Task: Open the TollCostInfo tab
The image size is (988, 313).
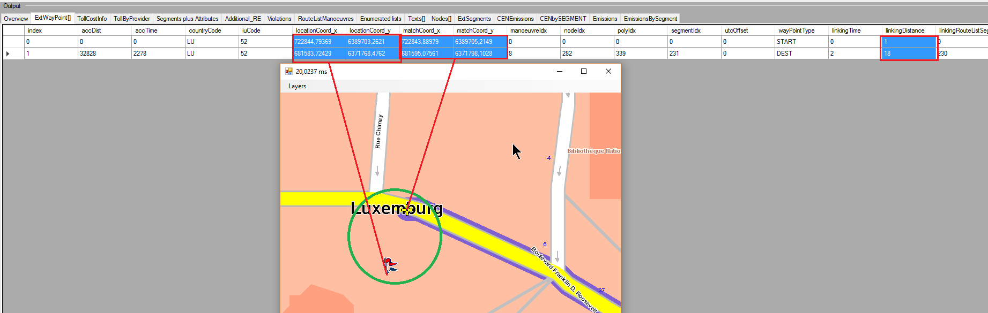Action: [x=92, y=19]
